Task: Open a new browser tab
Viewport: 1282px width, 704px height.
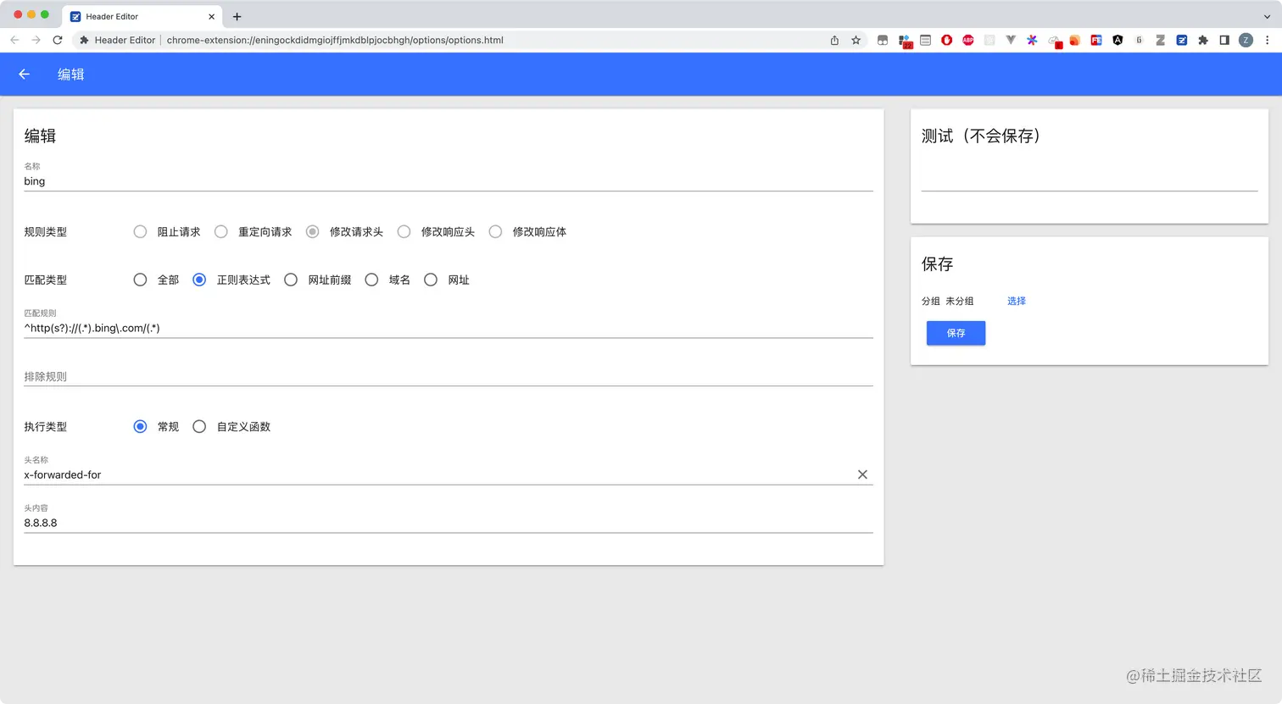Action: coord(237,16)
